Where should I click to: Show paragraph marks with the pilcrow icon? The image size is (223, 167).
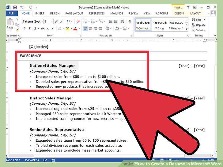(130, 21)
